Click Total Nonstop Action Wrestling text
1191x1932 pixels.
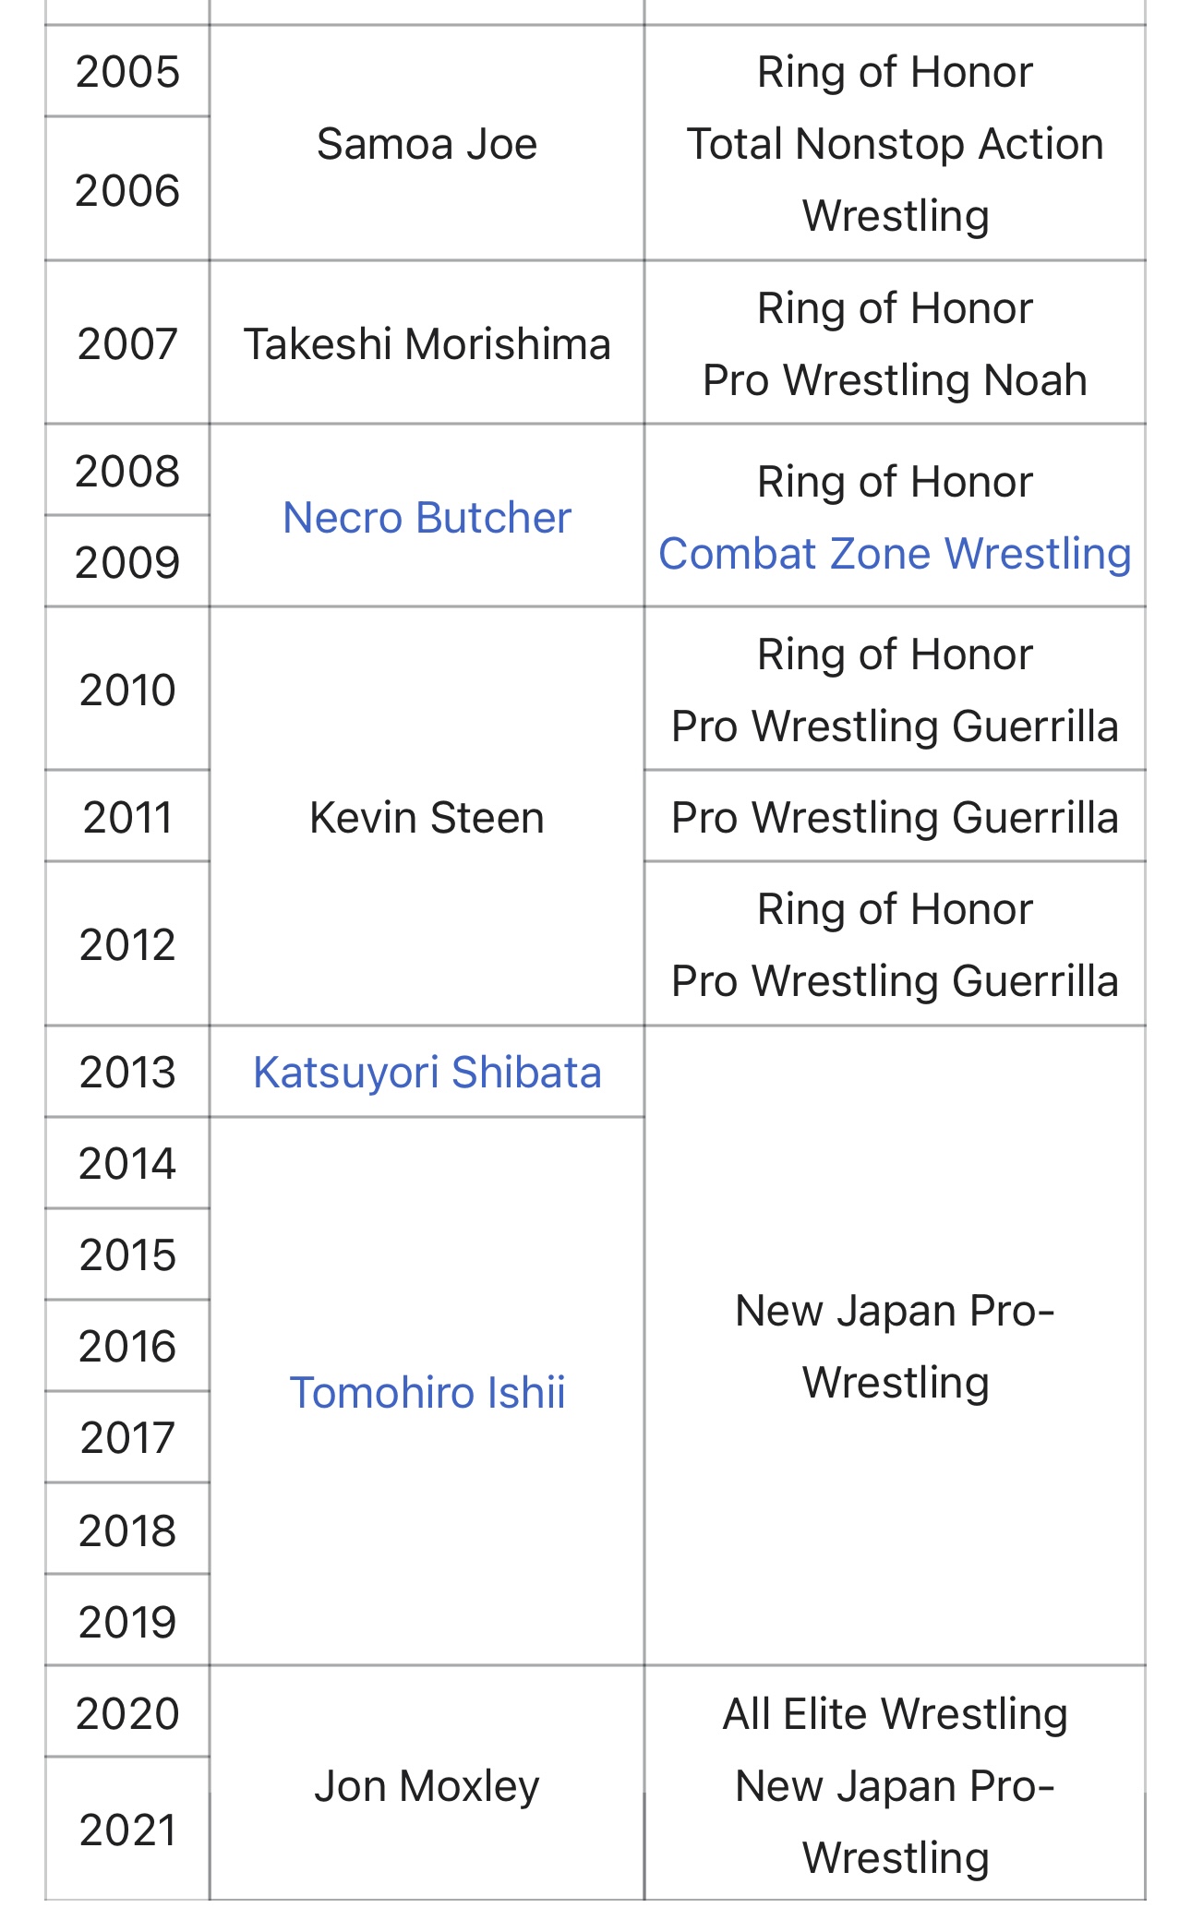pos(895,180)
